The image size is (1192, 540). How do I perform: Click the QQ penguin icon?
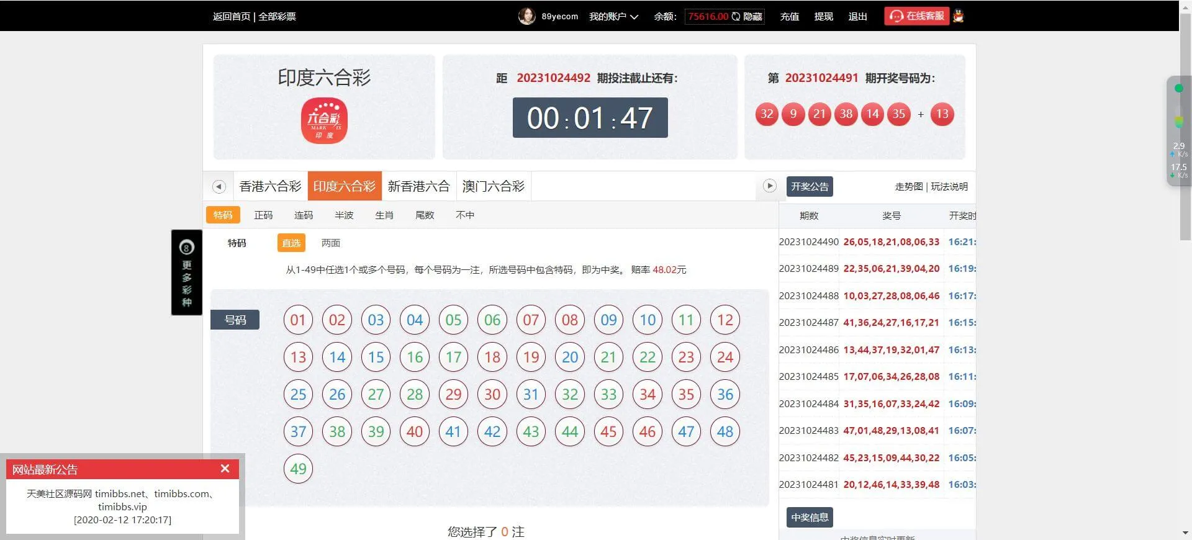(x=959, y=16)
